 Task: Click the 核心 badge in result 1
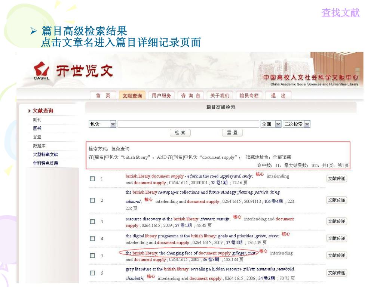coord(260,174)
